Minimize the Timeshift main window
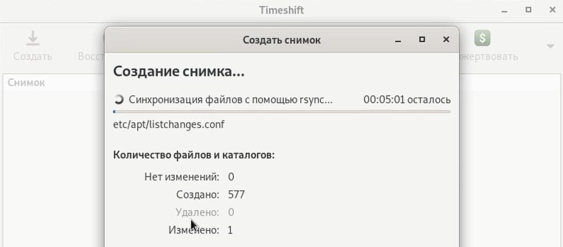This screenshot has width=563, height=247. tap(505, 11)
